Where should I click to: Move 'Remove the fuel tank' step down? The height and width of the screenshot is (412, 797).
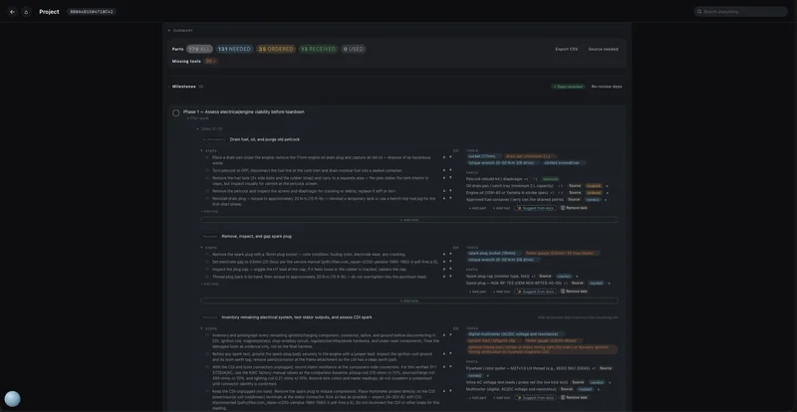point(450,178)
